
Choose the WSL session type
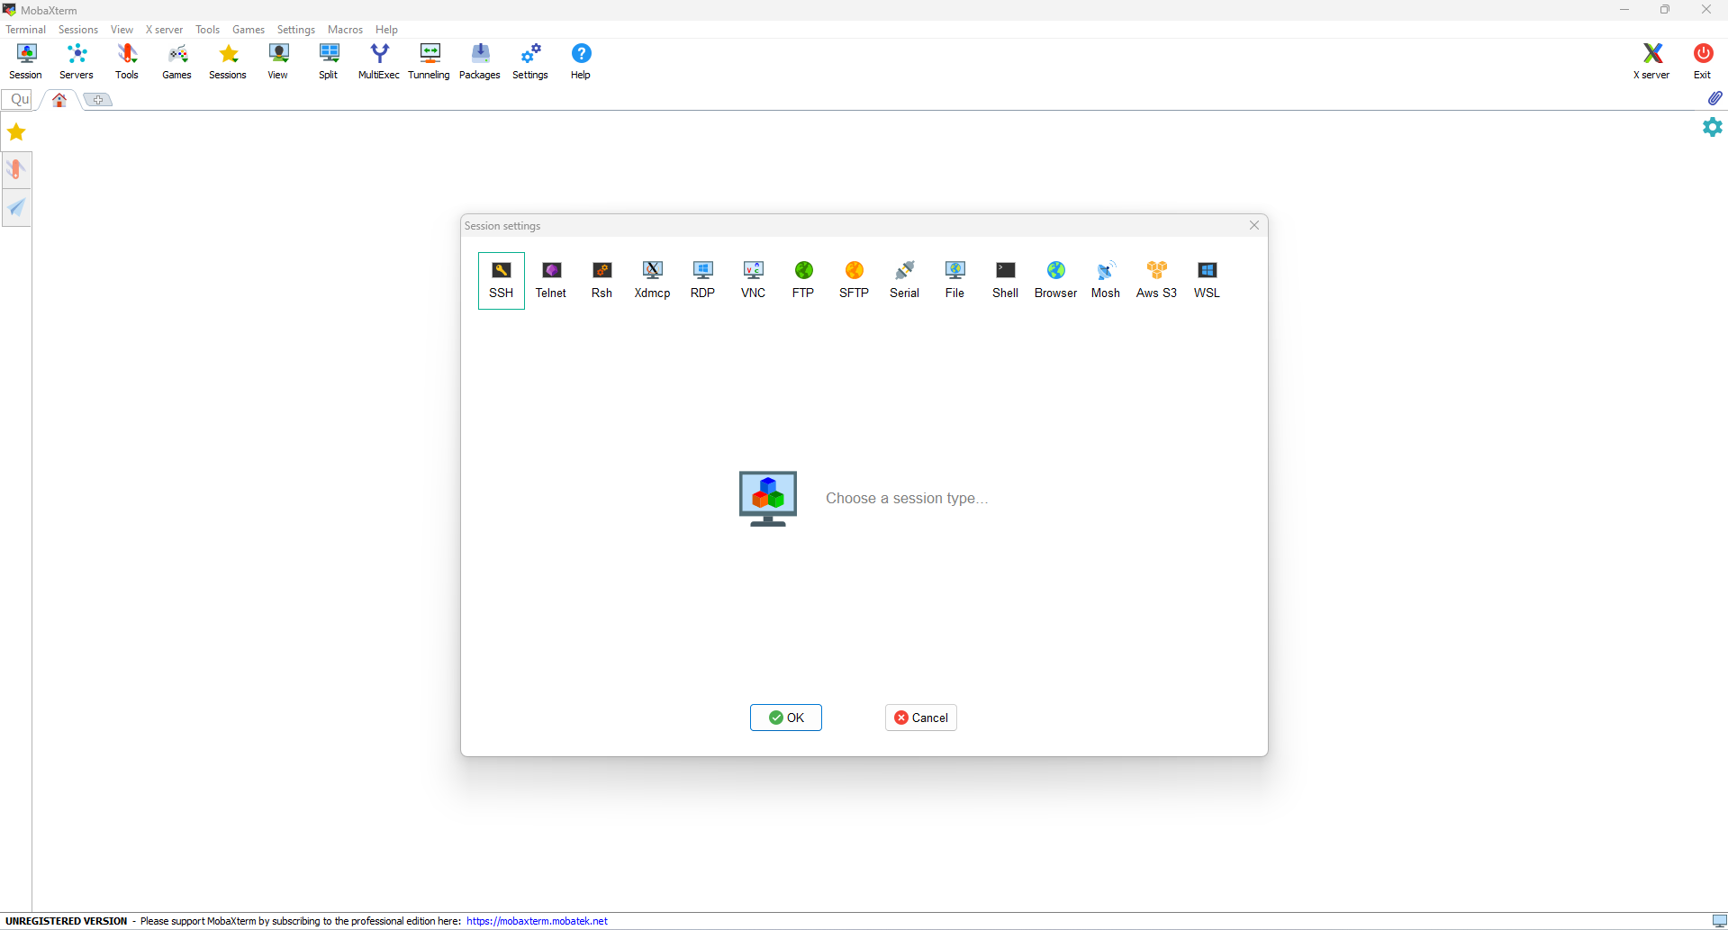[1207, 281]
